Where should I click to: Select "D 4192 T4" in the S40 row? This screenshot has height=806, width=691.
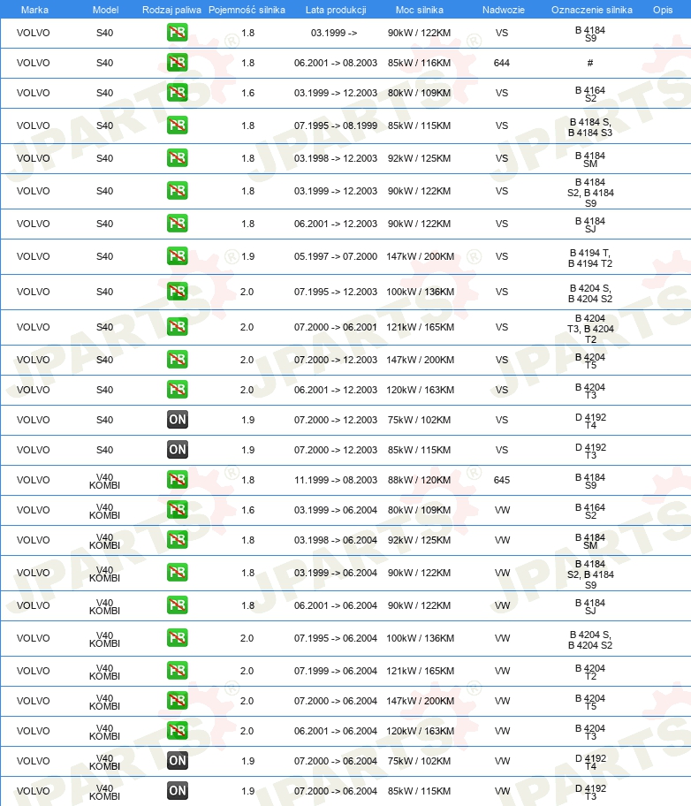click(590, 421)
